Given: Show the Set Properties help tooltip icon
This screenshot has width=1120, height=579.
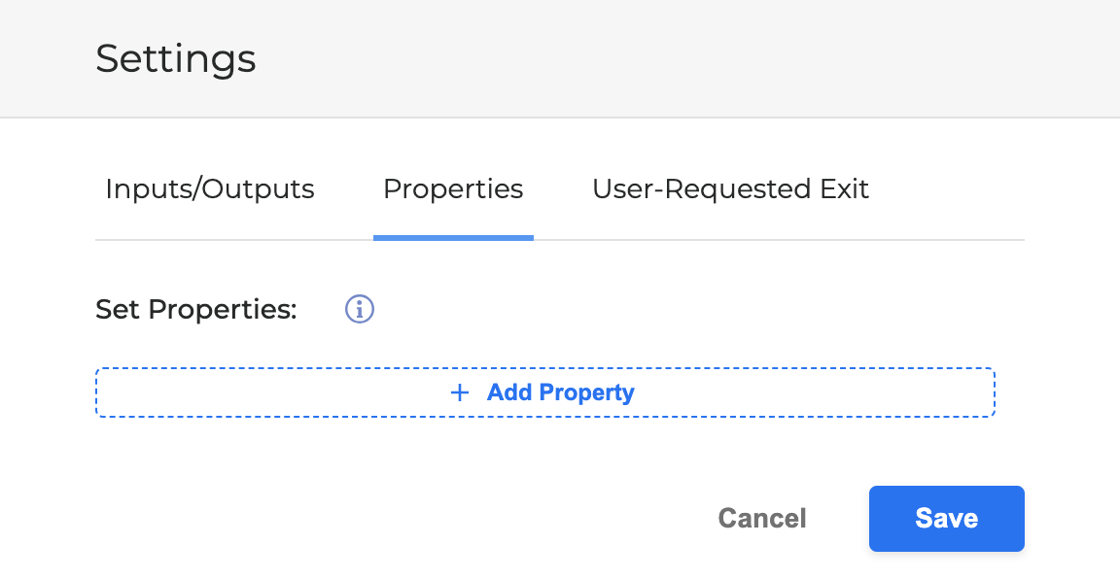Looking at the screenshot, I should 360,310.
